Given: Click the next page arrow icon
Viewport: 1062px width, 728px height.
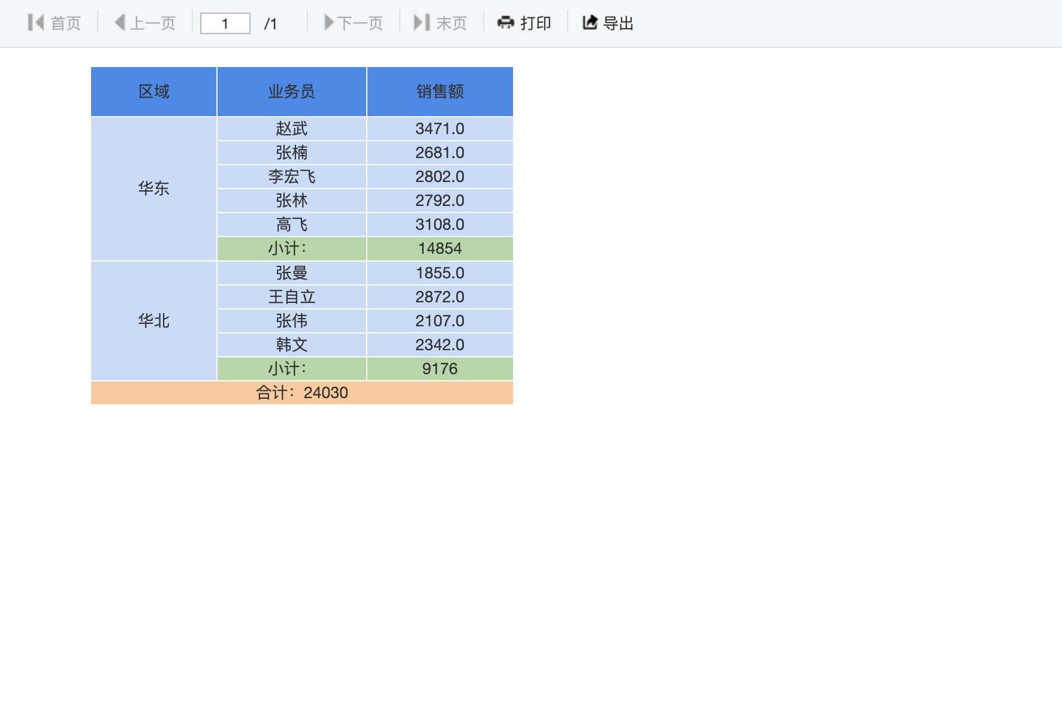Looking at the screenshot, I should click(329, 23).
